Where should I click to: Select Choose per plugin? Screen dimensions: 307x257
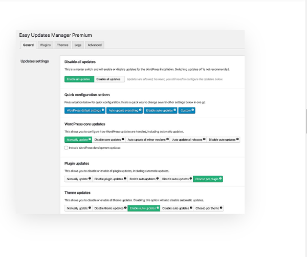(208, 179)
